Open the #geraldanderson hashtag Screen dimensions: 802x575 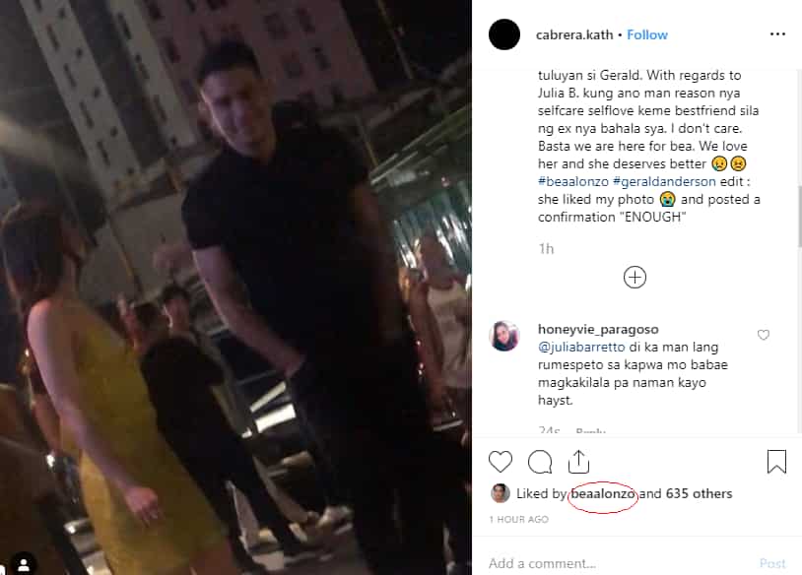[x=664, y=181]
